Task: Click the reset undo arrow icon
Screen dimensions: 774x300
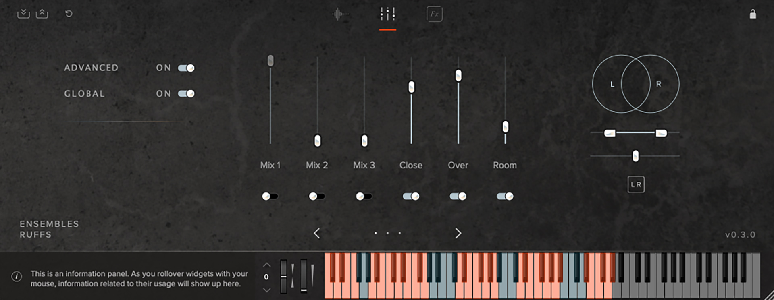Action: coord(69,14)
